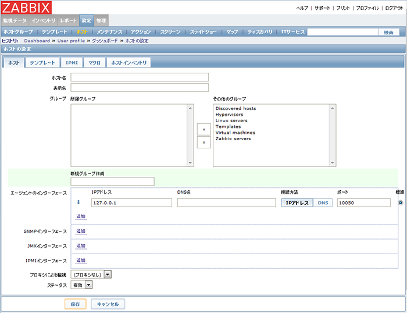The image size is (407, 313).
Task: Click the プリント link
Action: click(x=343, y=8)
